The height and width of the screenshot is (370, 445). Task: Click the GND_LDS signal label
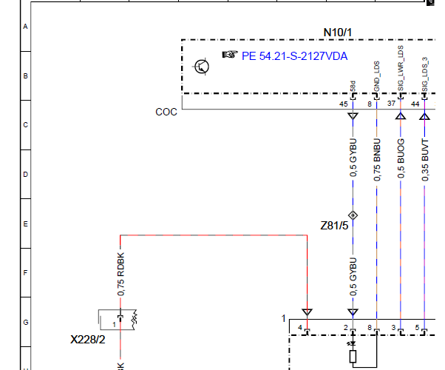(376, 76)
